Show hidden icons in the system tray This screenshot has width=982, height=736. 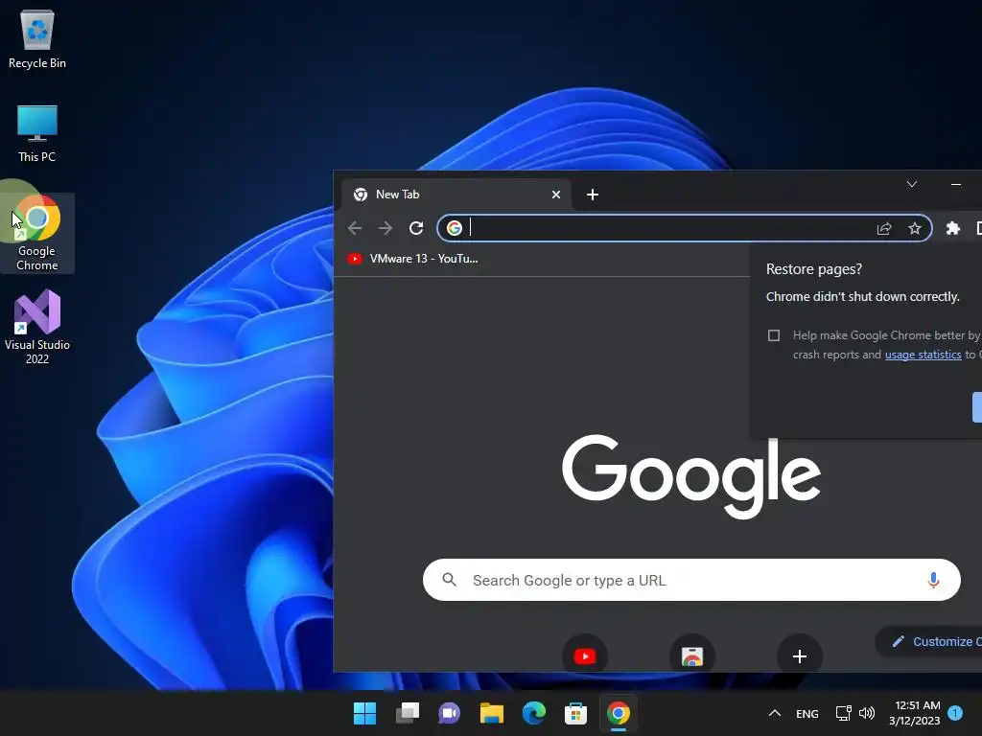coord(774,713)
